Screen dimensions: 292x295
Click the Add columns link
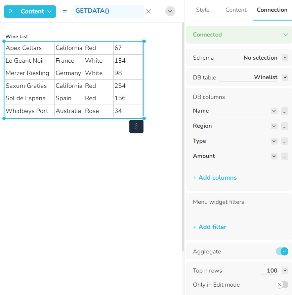coord(215,178)
